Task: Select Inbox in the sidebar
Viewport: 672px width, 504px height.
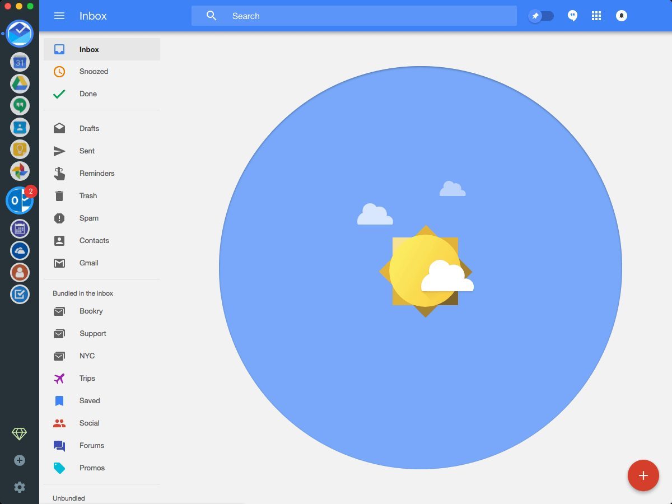Action: coord(102,49)
